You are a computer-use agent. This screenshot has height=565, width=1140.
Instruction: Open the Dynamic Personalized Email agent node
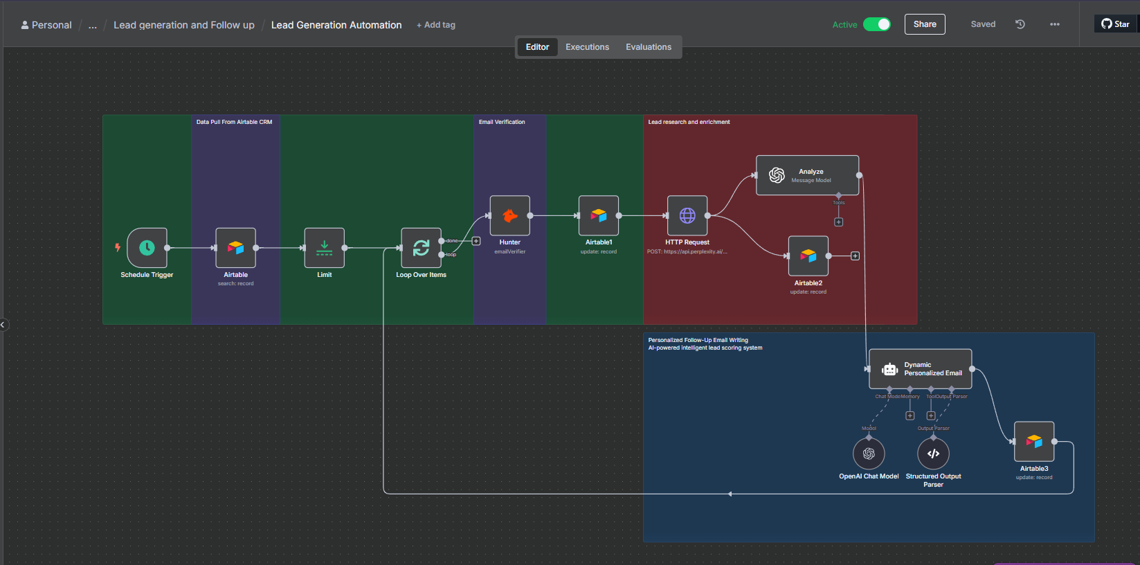coord(920,369)
